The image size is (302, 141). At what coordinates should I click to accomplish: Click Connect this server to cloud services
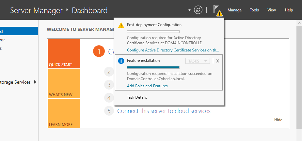[164, 111]
